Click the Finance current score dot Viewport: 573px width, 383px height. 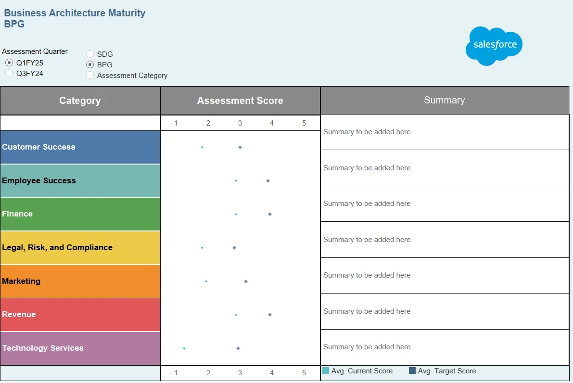pos(236,214)
